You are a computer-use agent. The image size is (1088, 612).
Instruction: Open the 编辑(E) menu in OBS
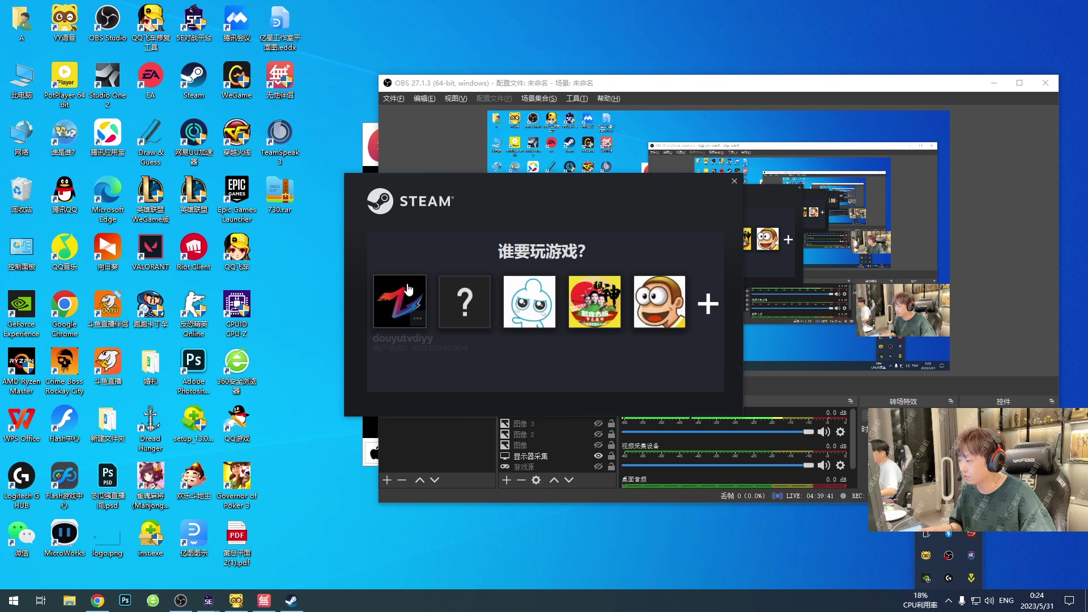coord(424,99)
